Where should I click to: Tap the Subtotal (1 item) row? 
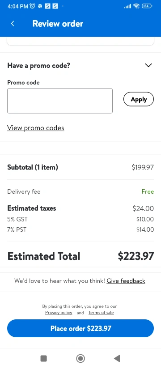[x=80, y=167]
